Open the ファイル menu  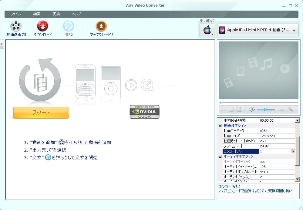click(16, 14)
